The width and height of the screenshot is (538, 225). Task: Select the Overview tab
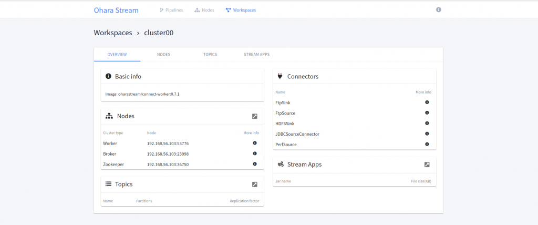[117, 55]
